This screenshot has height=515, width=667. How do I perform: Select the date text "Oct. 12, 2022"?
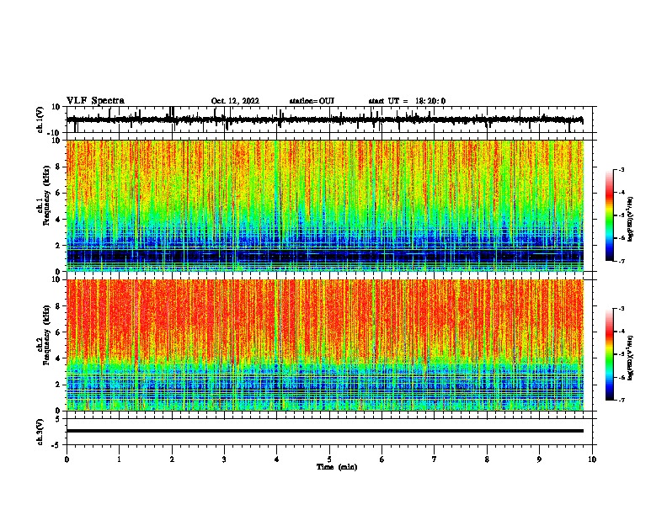point(235,101)
